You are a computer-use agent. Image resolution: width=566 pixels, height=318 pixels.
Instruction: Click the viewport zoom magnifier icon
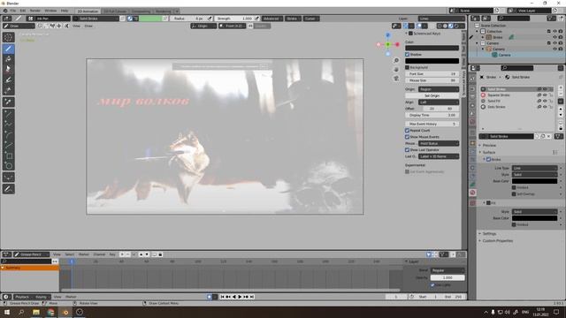(396, 61)
